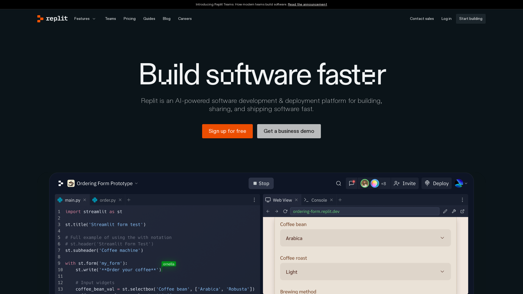Expand the Features navigation dropdown
Image resolution: width=523 pixels, height=294 pixels.
85,19
